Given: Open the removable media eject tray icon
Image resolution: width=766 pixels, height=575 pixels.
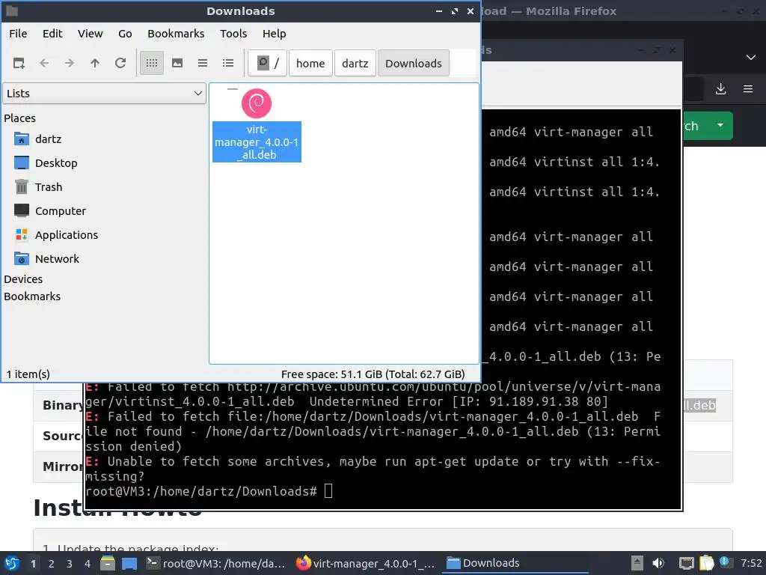Looking at the screenshot, I should pyautogui.click(x=637, y=563).
